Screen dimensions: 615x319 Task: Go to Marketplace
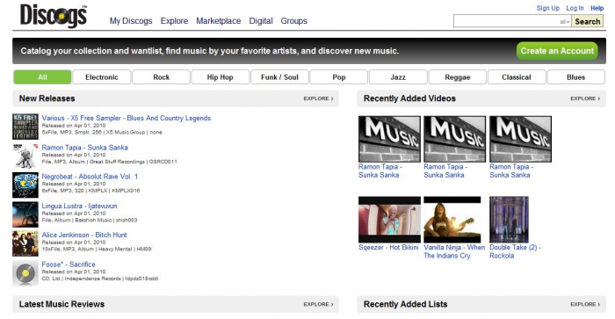point(219,21)
